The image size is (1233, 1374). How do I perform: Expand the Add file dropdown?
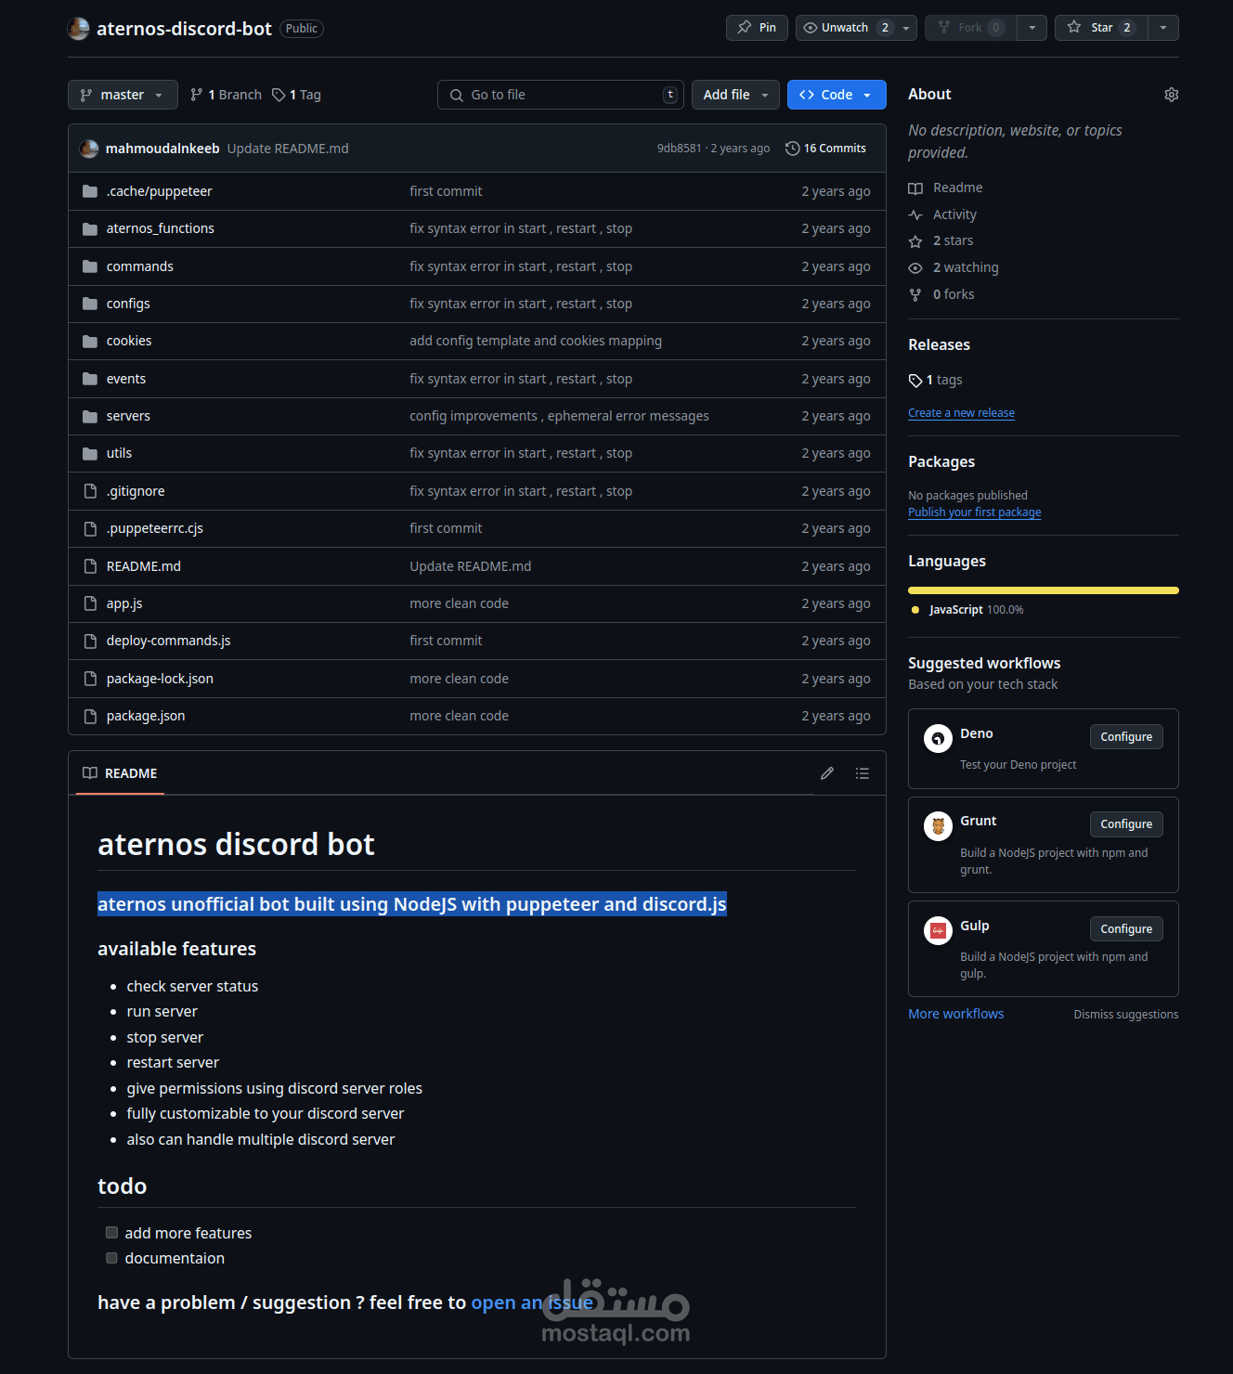734,94
